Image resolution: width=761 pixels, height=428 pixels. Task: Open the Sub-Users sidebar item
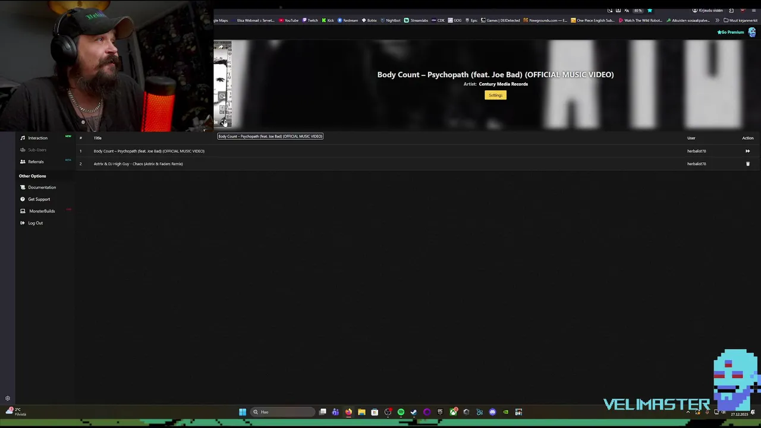pos(37,150)
